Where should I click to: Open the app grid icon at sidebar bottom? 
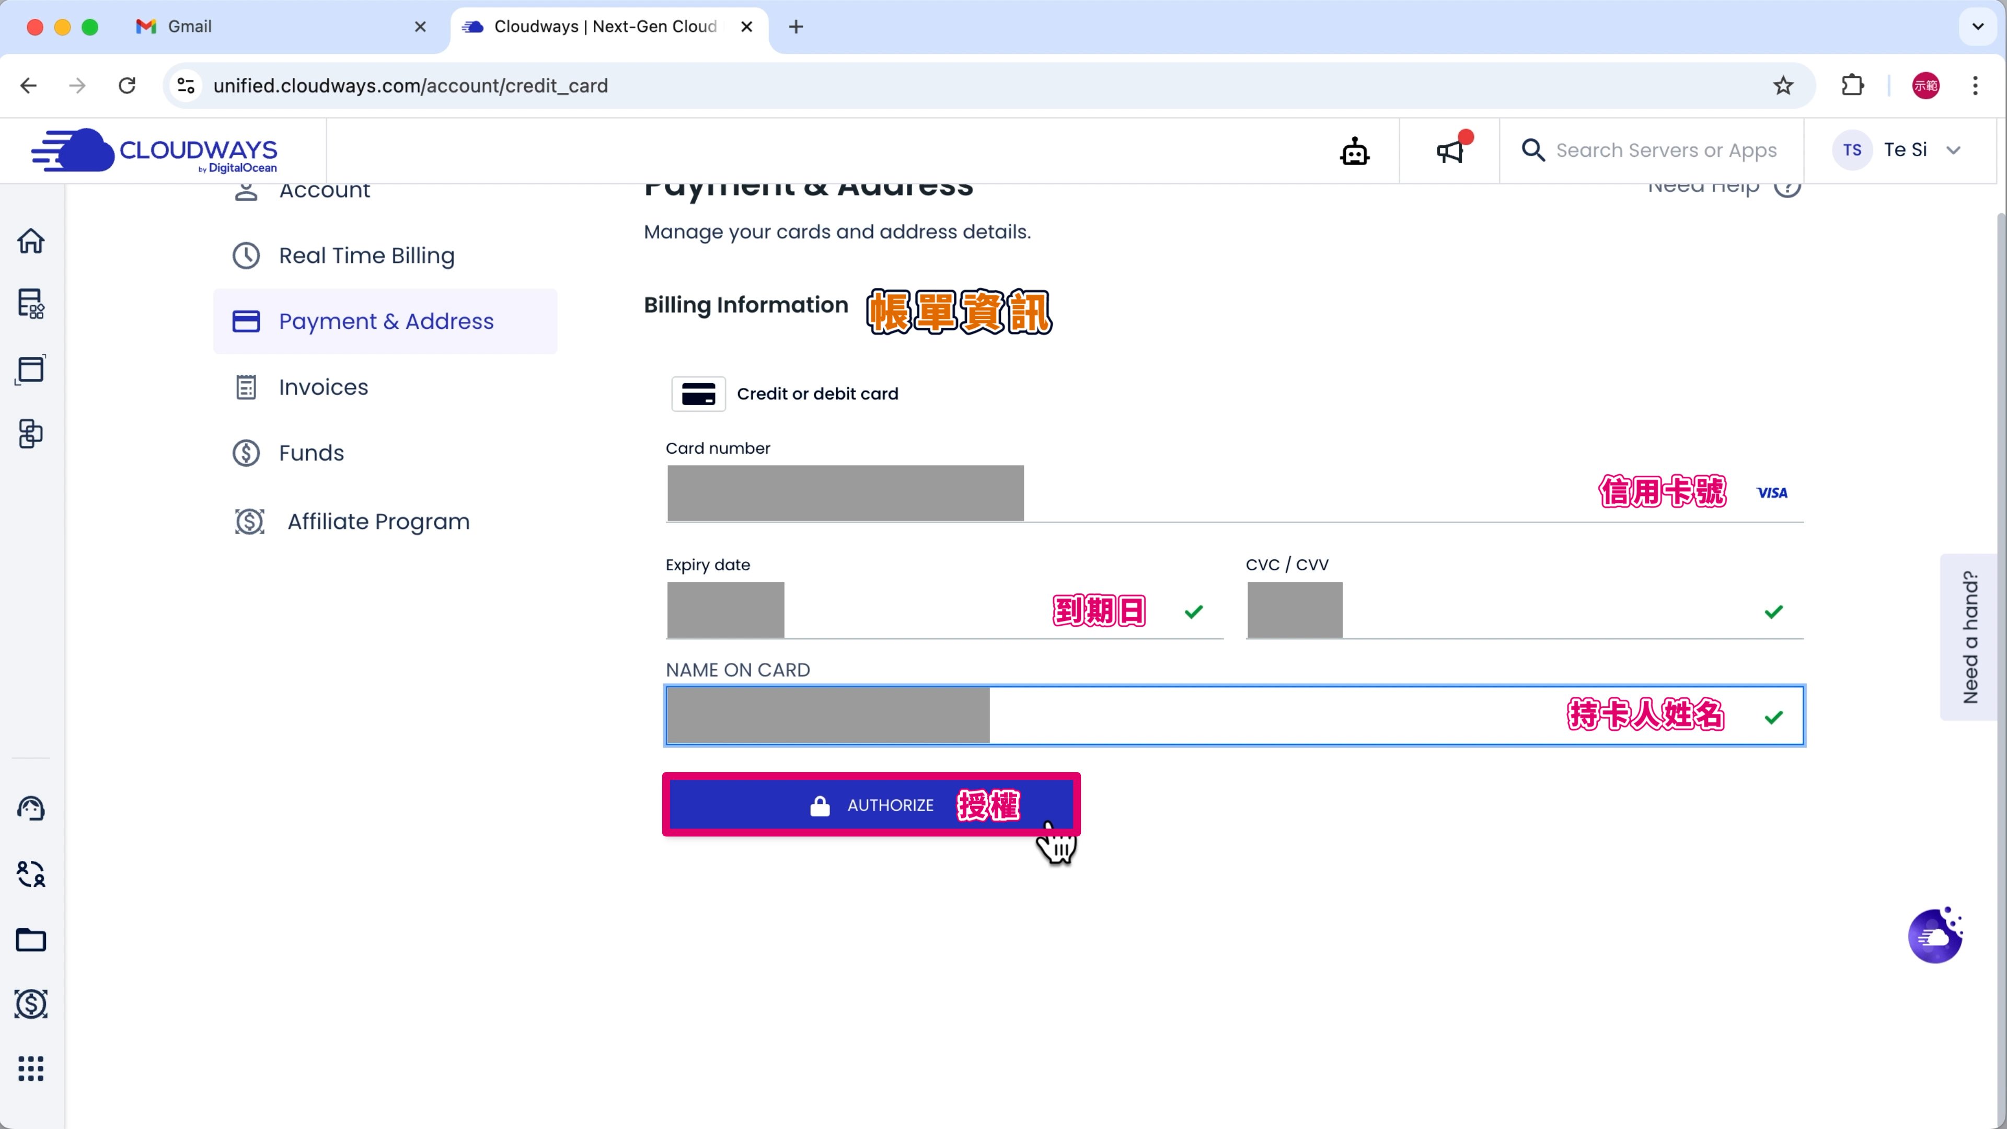click(x=30, y=1068)
